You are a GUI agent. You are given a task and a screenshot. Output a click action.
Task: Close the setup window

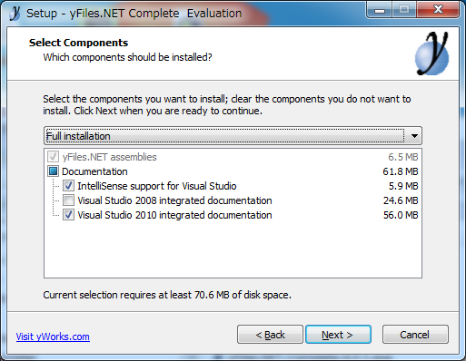438,10
